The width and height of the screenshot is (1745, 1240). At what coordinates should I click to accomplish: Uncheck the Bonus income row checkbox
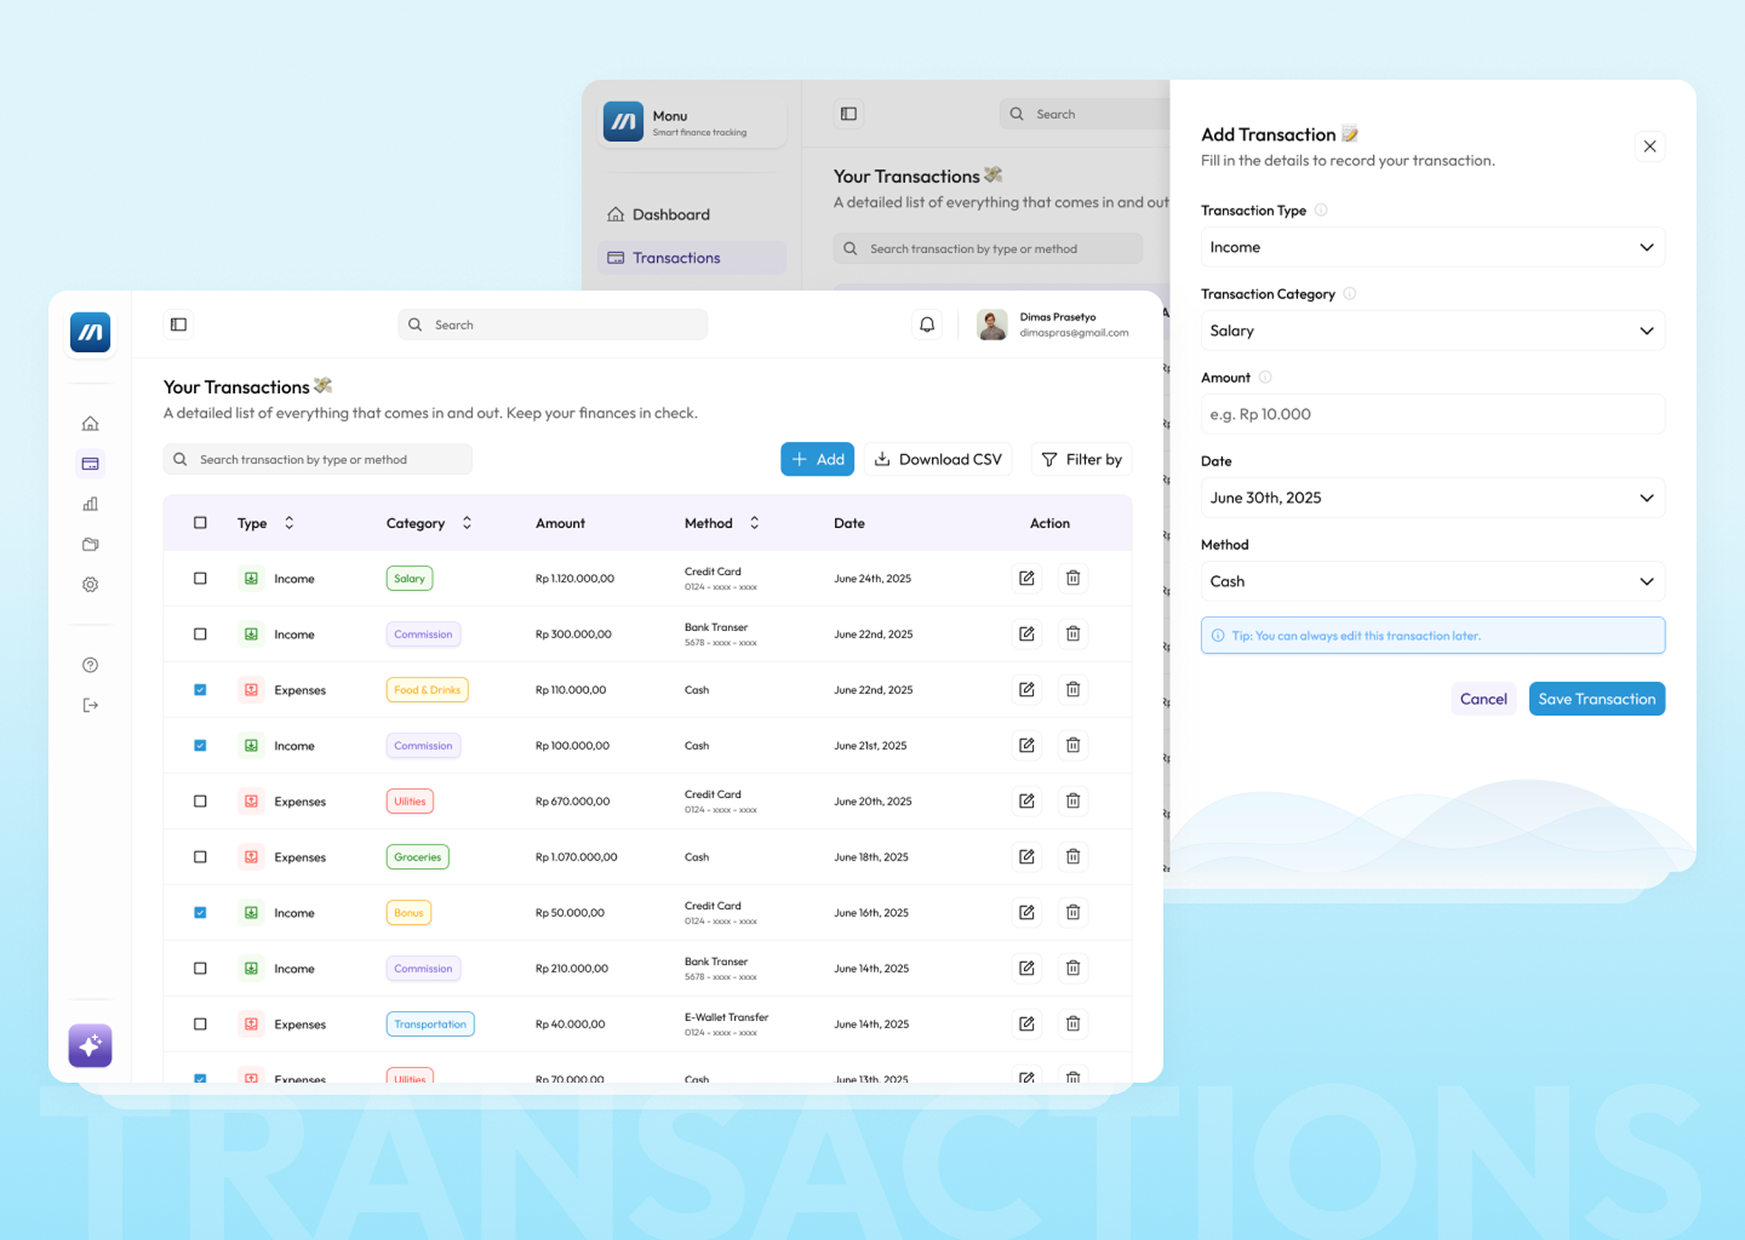[x=200, y=913]
